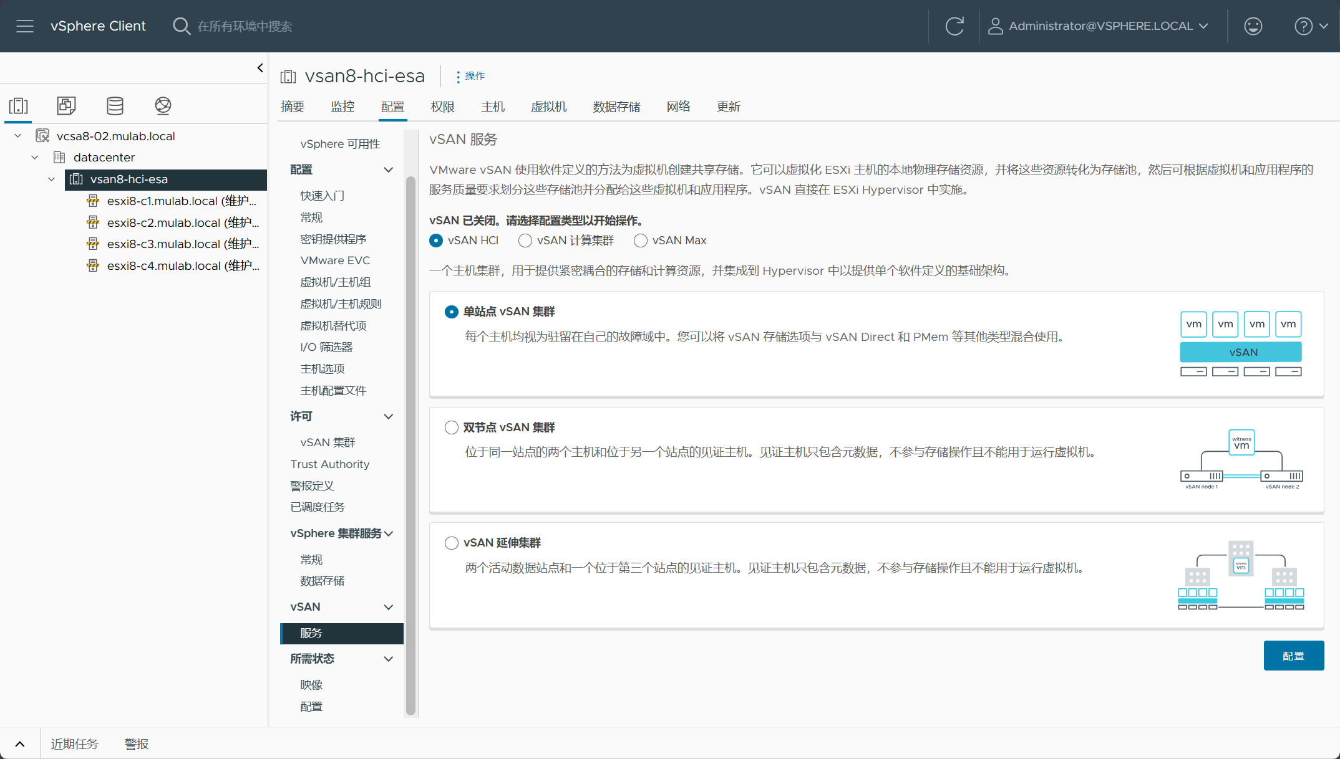
Task: Switch to Networking inventory view
Action: (163, 106)
